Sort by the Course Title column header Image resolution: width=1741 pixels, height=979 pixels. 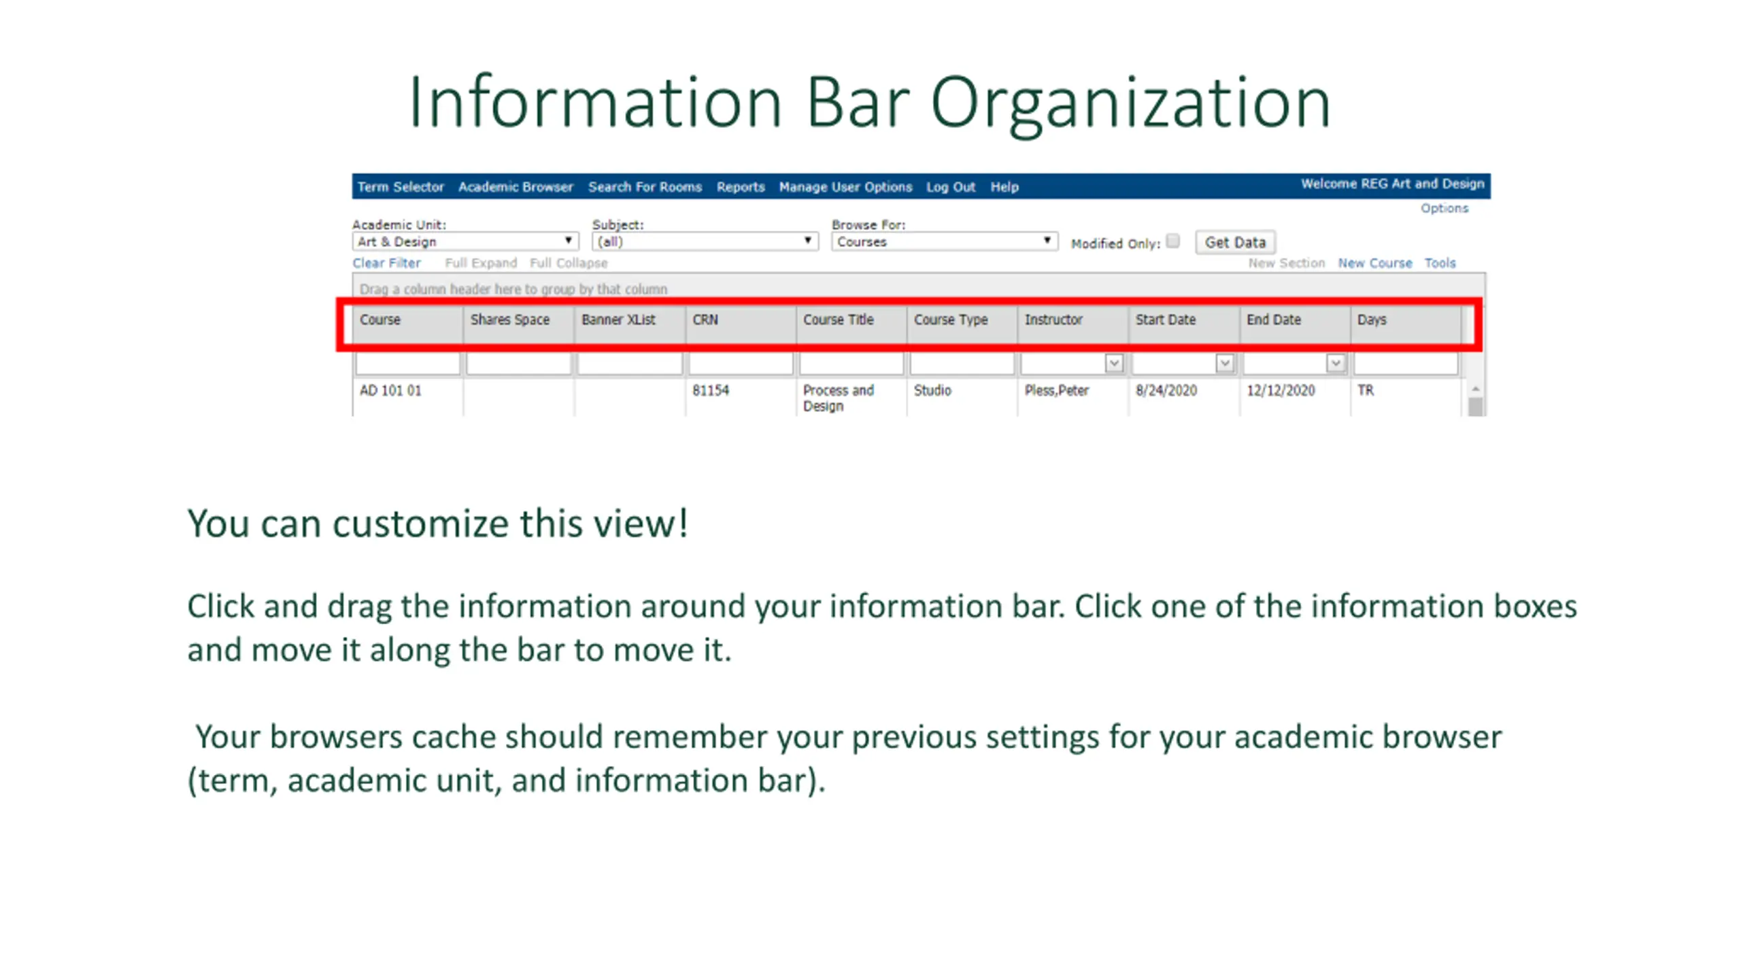(851, 324)
